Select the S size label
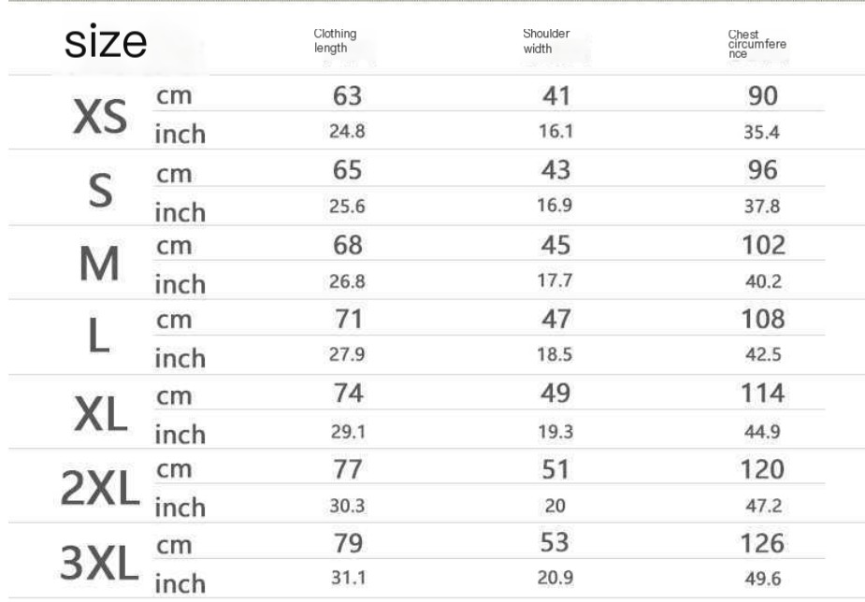Image resolution: width=865 pixels, height=602 pixels. tap(100, 191)
